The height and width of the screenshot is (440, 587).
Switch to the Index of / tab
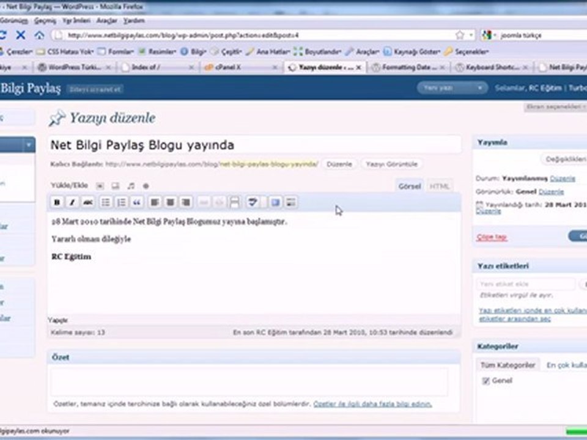click(157, 67)
